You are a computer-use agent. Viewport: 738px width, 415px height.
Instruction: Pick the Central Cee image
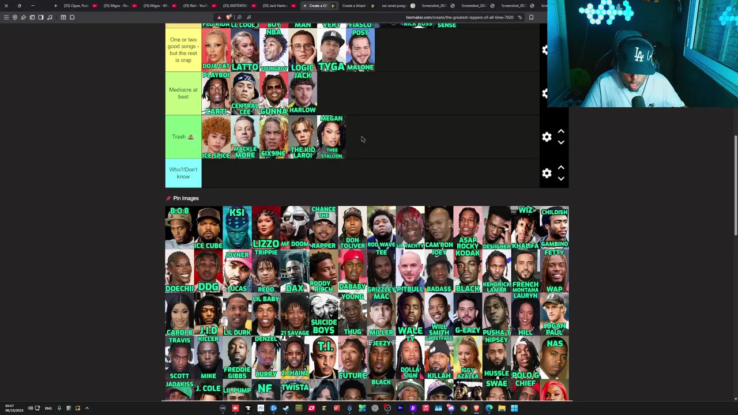click(245, 93)
